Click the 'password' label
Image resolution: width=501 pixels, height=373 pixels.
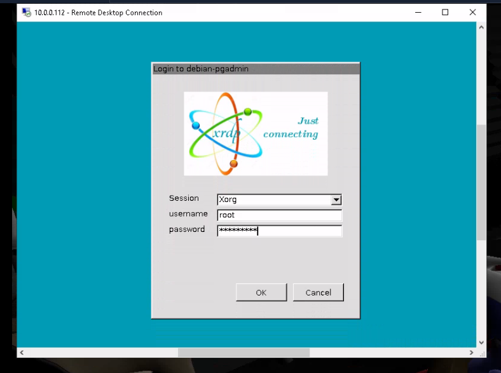(x=186, y=229)
